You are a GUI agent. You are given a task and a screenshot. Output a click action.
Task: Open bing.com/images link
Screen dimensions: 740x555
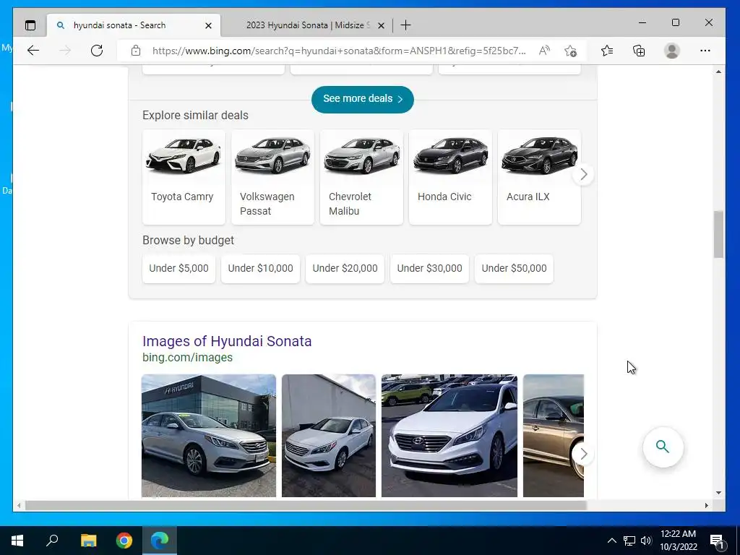tap(187, 357)
